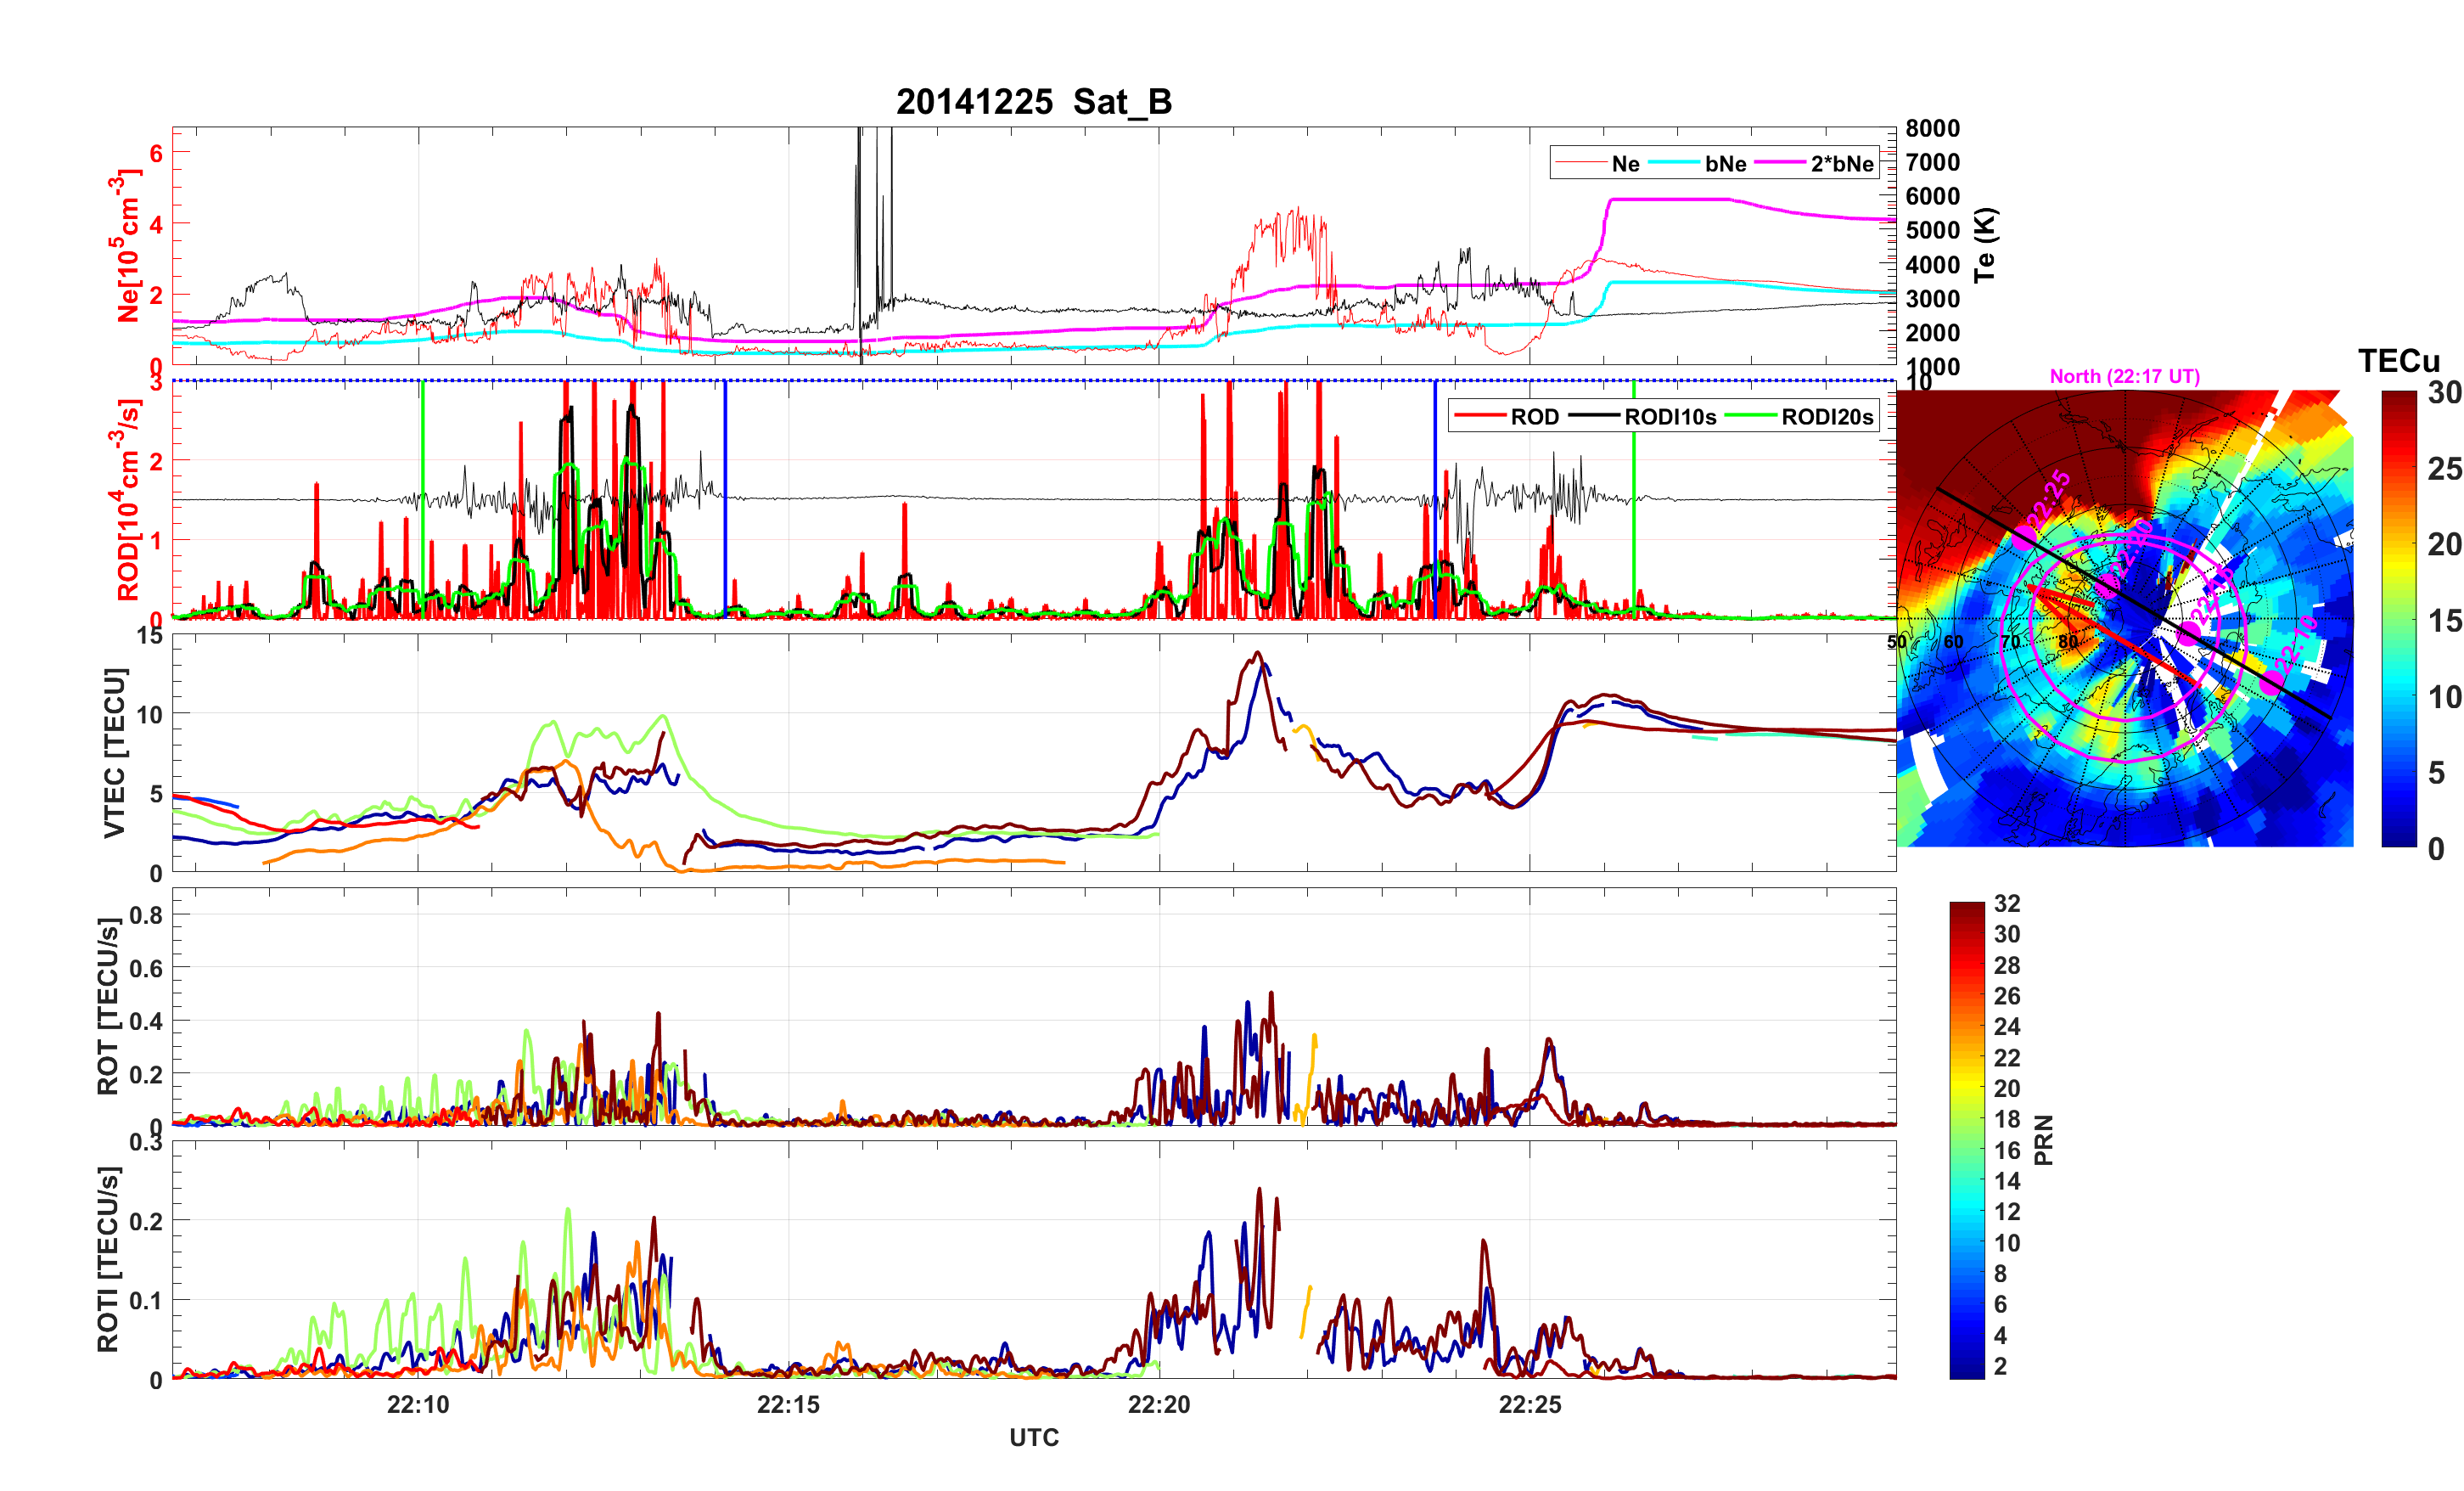Click the 22:15 tick label on UTC axis
The image size is (2464, 1491).
[x=788, y=1404]
